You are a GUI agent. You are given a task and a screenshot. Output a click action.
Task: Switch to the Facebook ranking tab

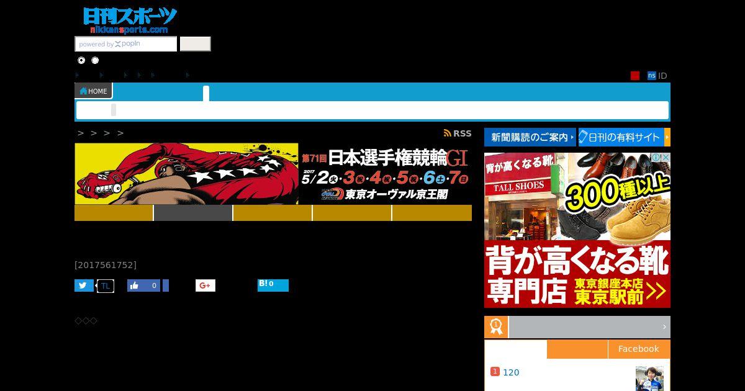coord(639,349)
